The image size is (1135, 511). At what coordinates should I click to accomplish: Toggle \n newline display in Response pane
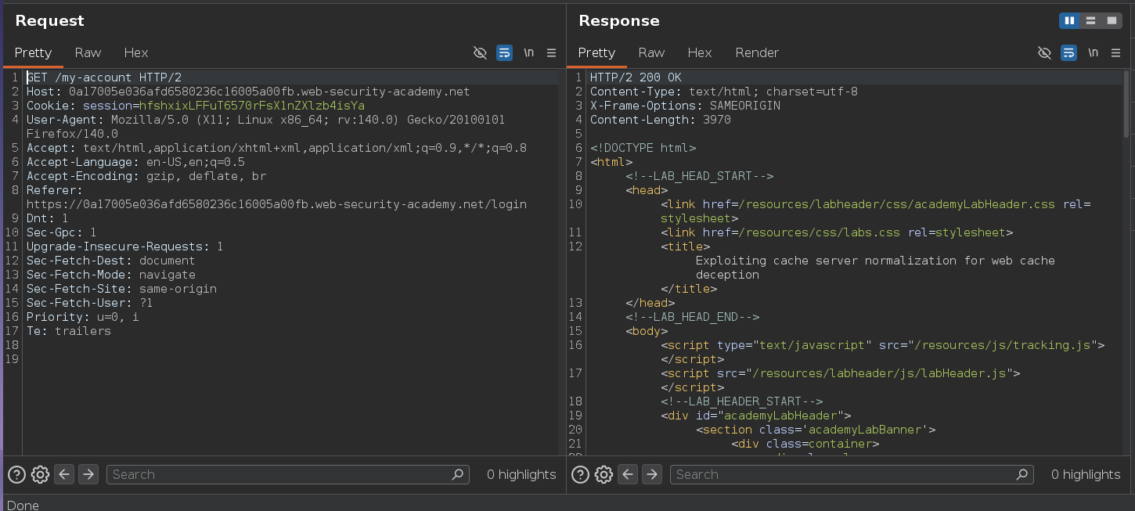1093,52
